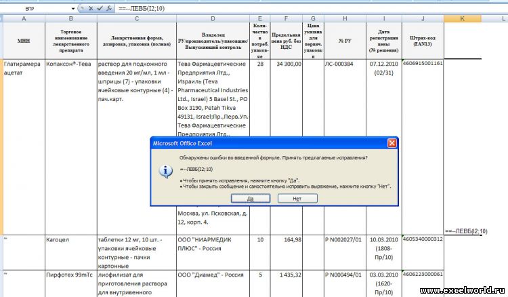Select cell ООО "НИАРМЕДИК ПЛЮС" - Россия
This screenshot has width=508, height=297.
[x=213, y=252]
